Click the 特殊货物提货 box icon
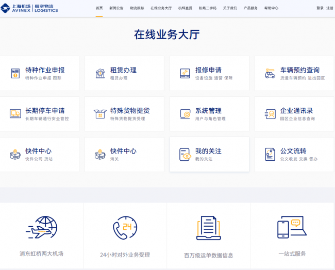This screenshot has width=335, height=270. pos(100,114)
